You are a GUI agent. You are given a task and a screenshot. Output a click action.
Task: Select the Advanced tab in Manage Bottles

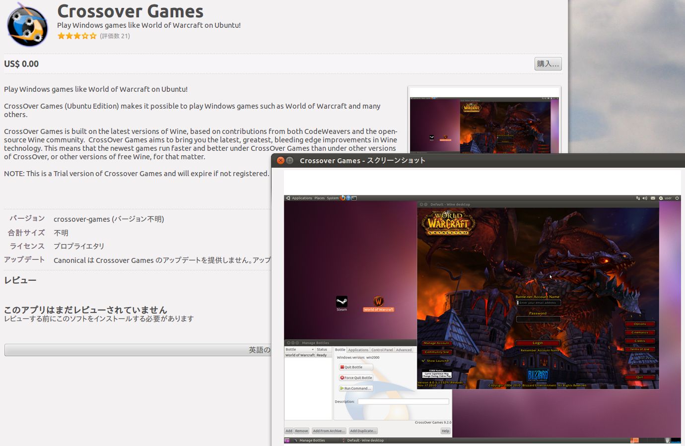click(x=404, y=350)
